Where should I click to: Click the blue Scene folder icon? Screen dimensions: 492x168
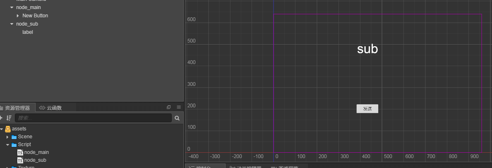(x=14, y=137)
